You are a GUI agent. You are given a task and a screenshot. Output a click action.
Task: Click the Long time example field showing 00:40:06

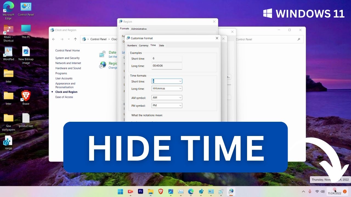167,66
